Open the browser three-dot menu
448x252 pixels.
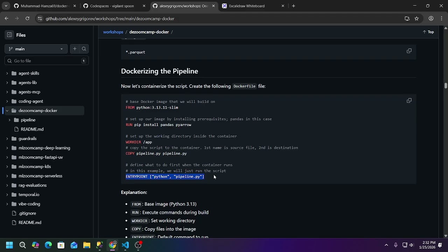[441, 19]
